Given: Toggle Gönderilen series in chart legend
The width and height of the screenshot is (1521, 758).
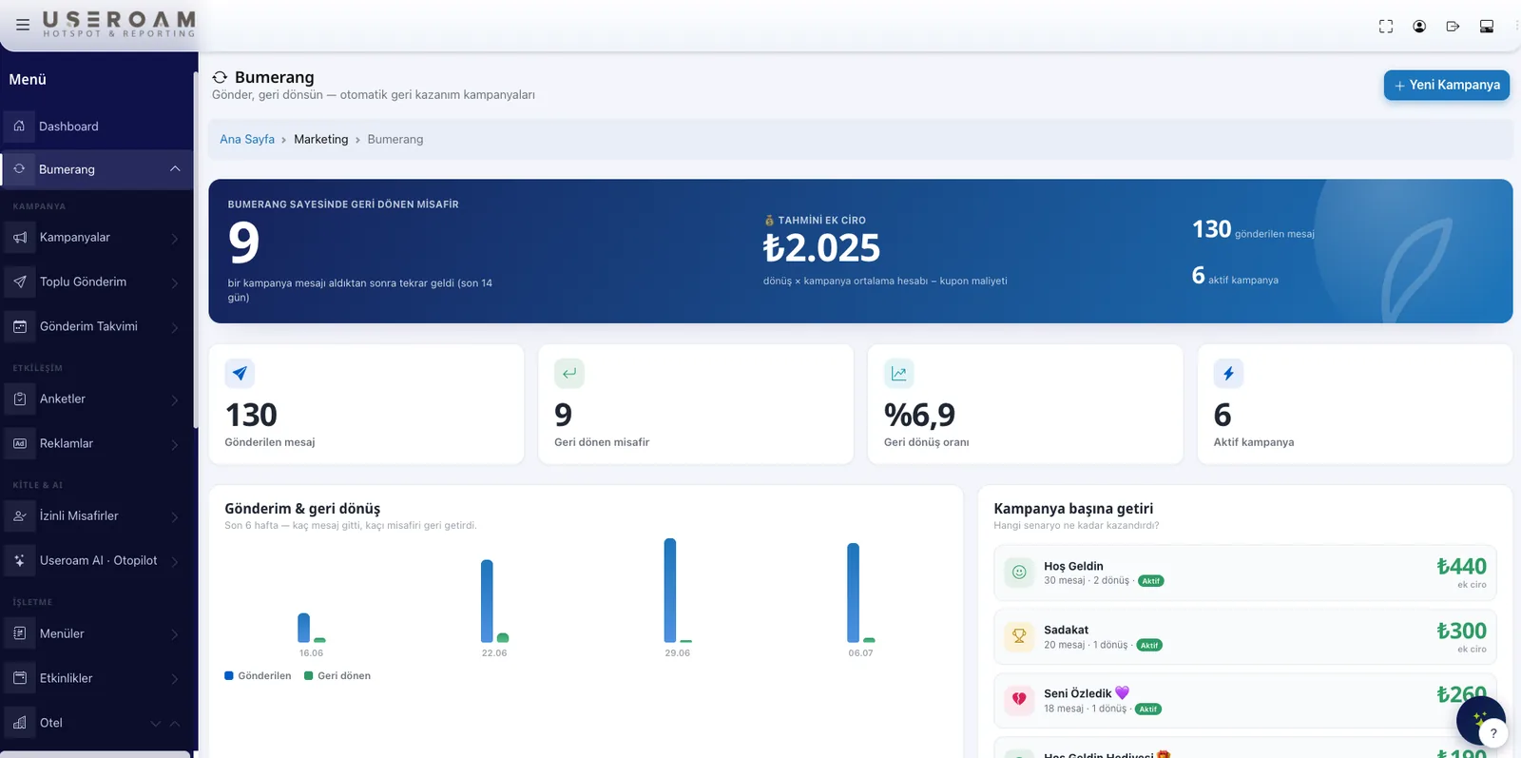Looking at the screenshot, I should click(258, 676).
